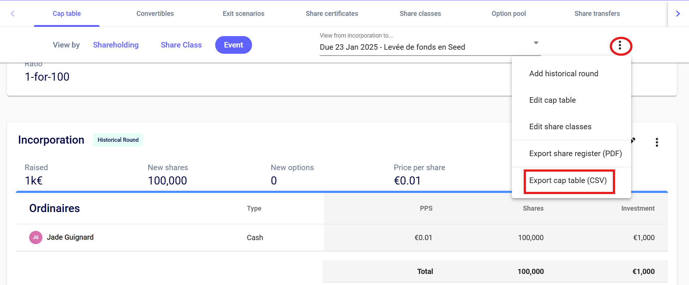This screenshot has height=285, width=689.
Task: Click Export share register (PDF)
Action: (575, 154)
